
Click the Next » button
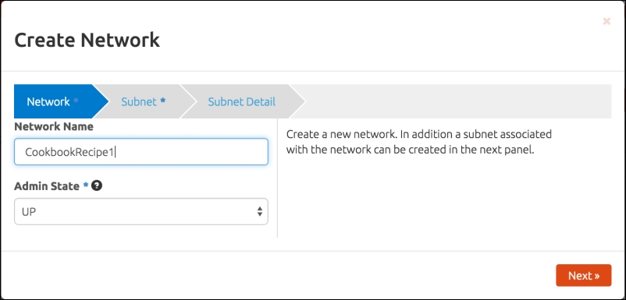pos(584,275)
